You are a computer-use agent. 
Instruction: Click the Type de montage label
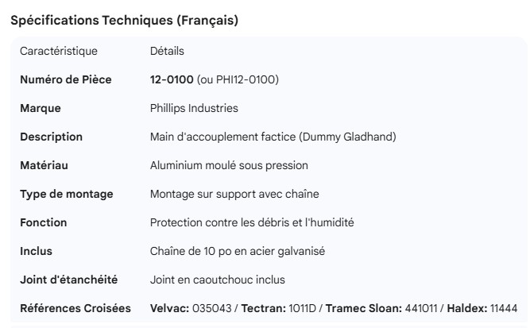pos(66,194)
